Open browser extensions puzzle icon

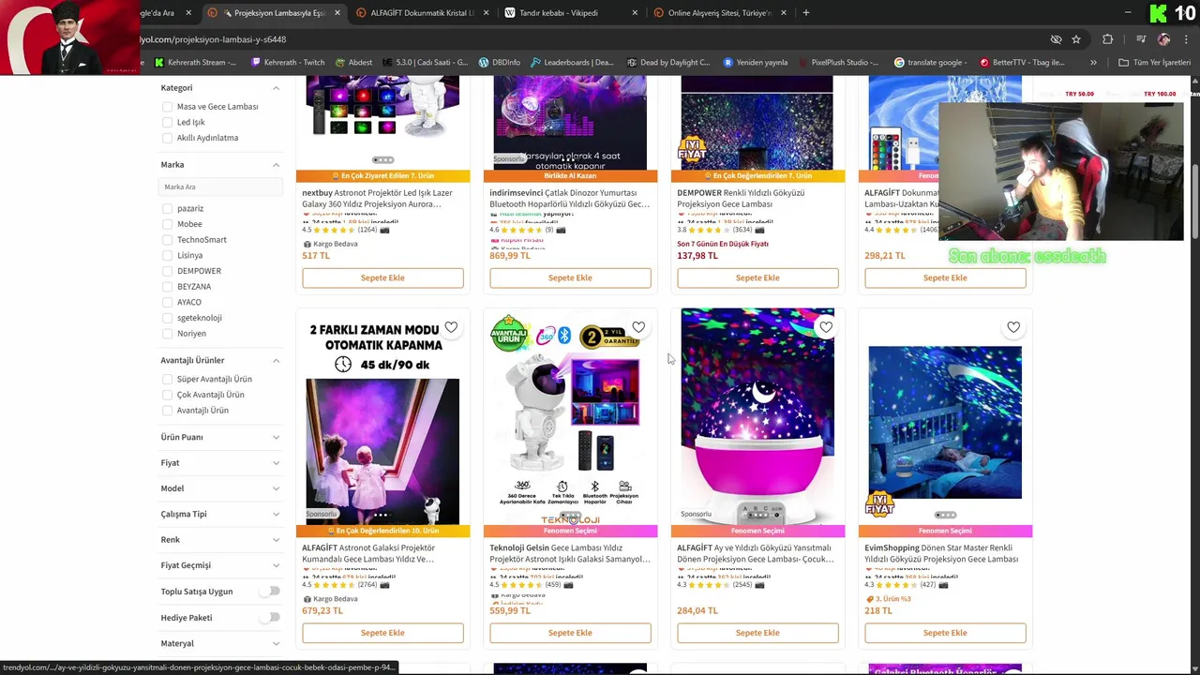pos(1108,39)
